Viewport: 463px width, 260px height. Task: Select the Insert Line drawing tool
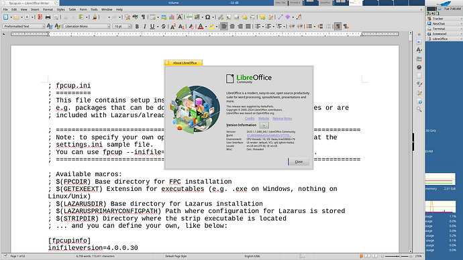(x=280, y=17)
